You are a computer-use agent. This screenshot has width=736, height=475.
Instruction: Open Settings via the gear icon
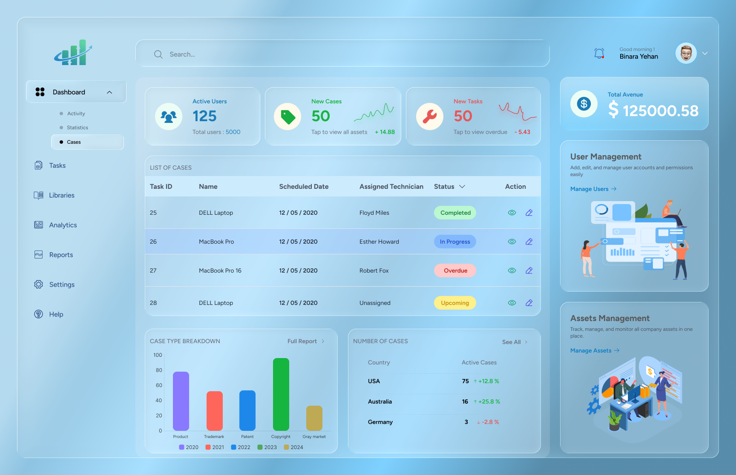tap(38, 284)
